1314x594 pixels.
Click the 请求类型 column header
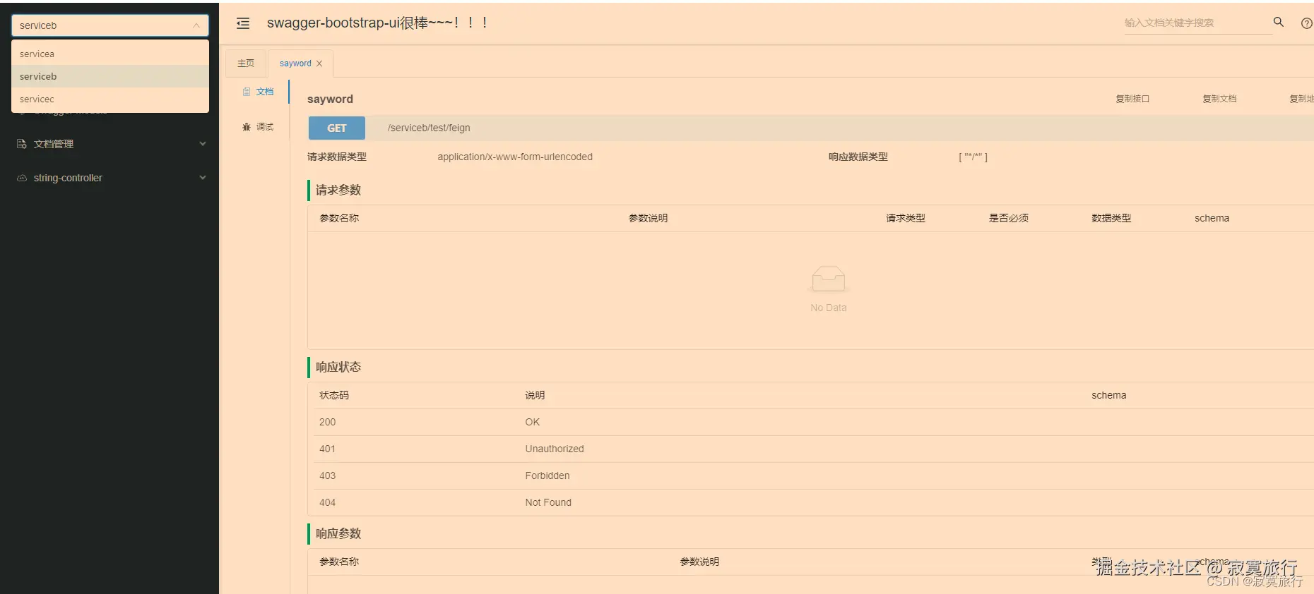pos(906,218)
